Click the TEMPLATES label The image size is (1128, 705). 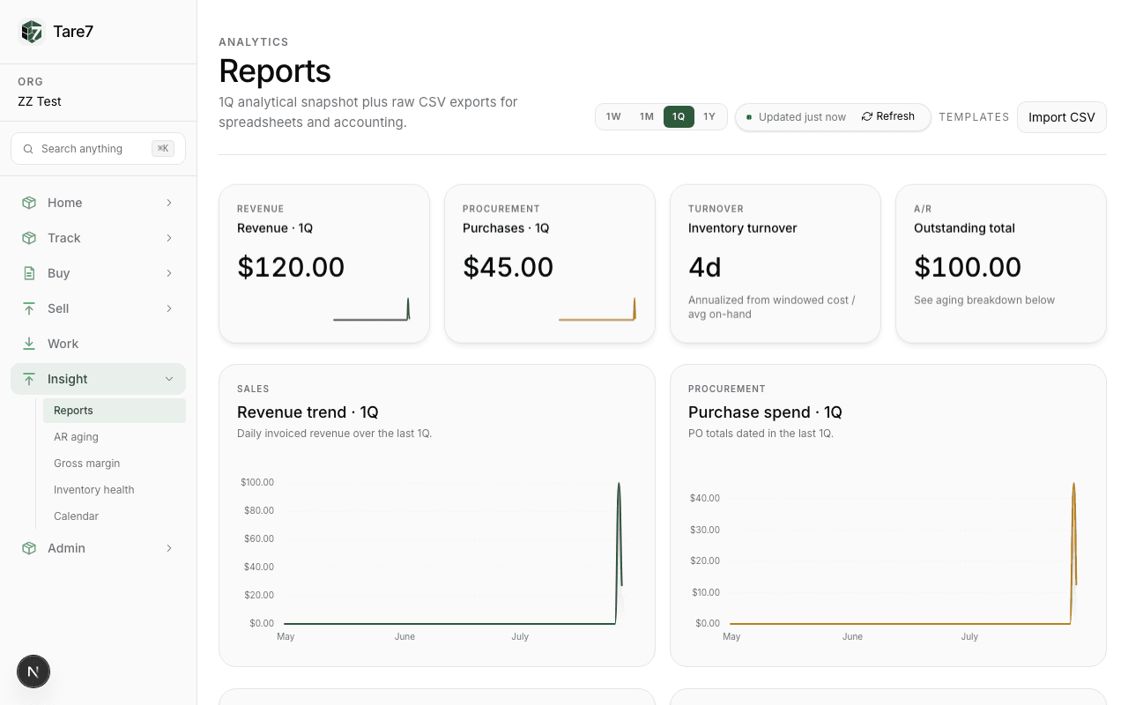coord(974,117)
